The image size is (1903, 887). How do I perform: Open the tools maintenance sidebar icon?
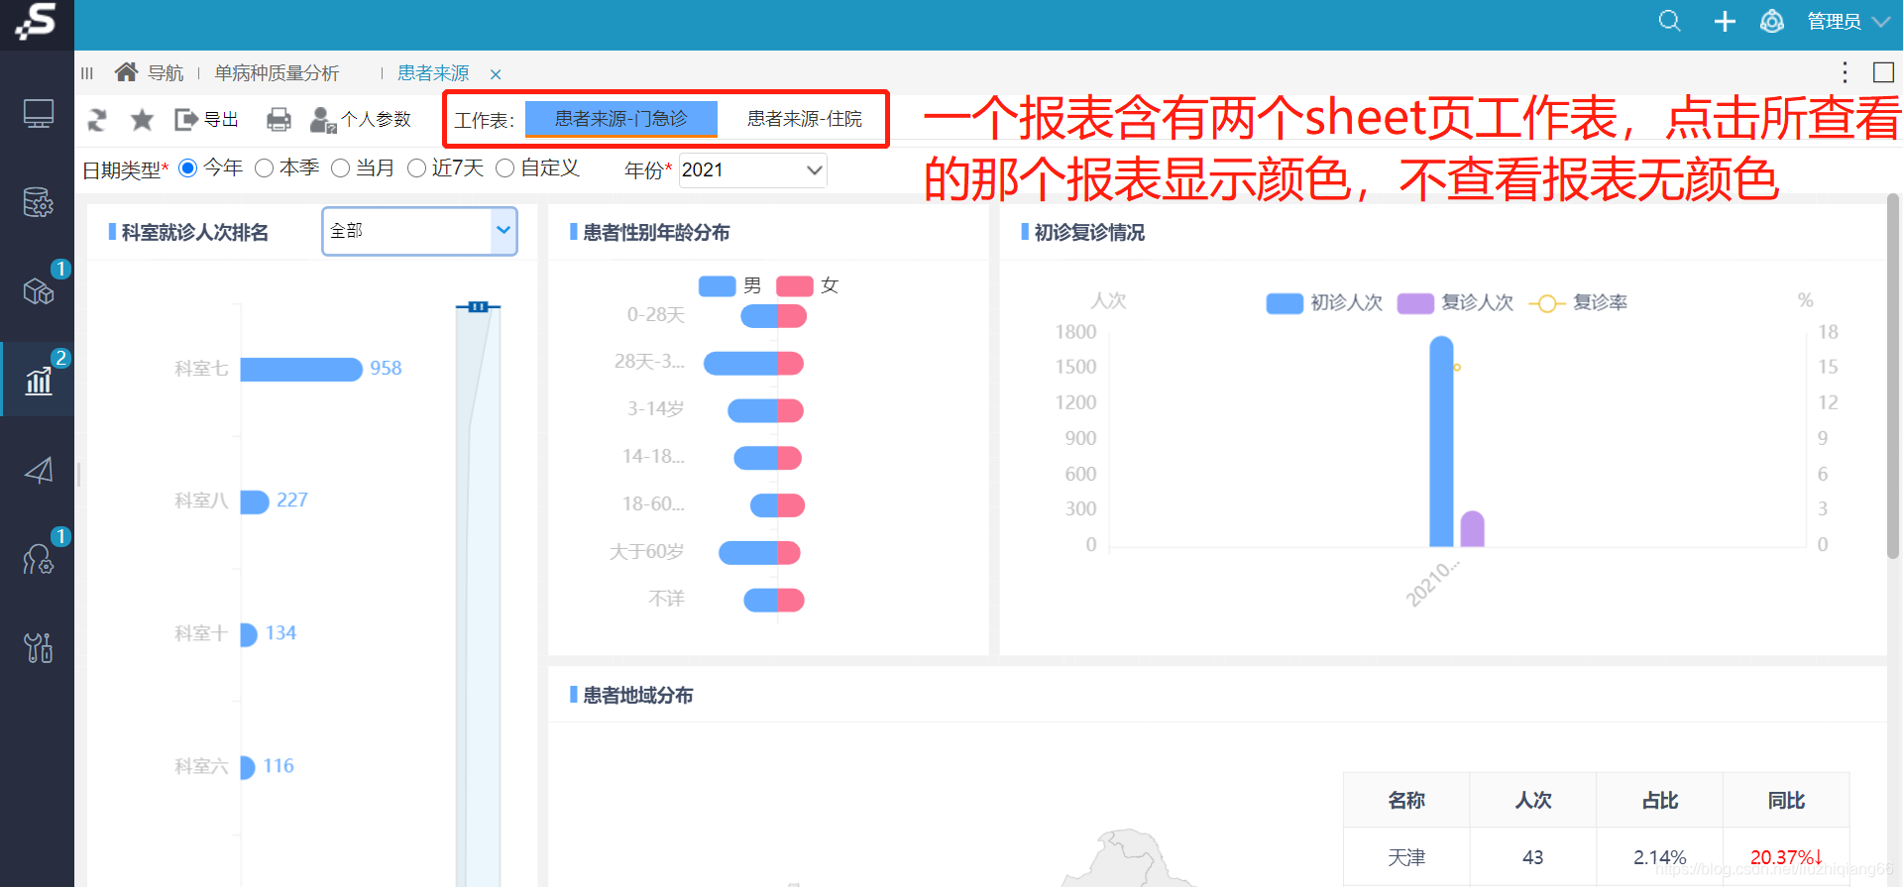coord(39,647)
